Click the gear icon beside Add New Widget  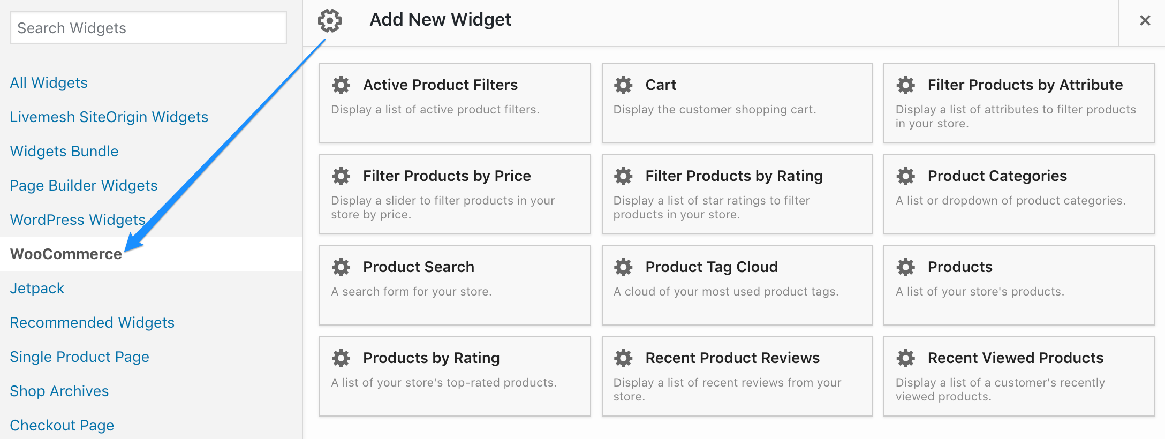coord(330,21)
